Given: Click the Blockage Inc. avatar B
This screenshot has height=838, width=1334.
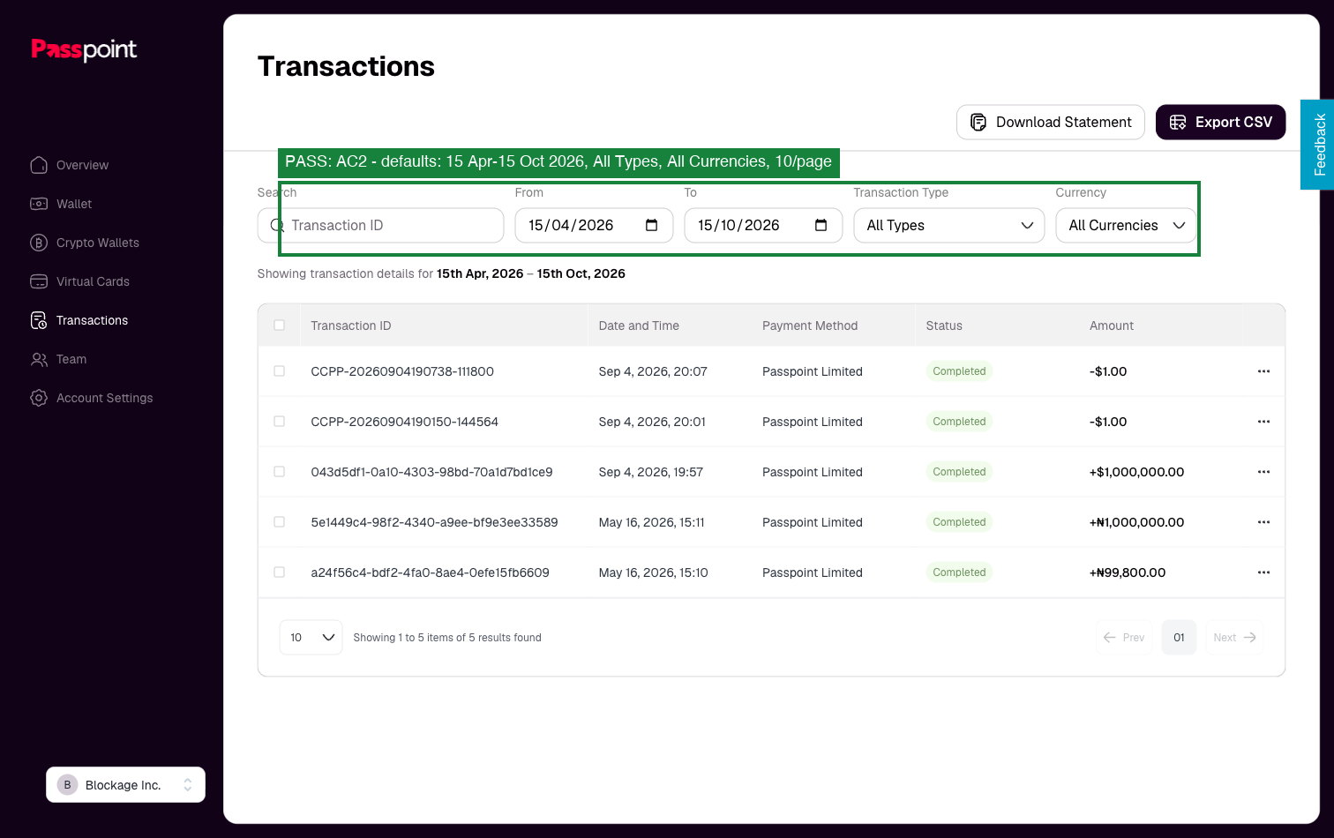Looking at the screenshot, I should tap(67, 785).
